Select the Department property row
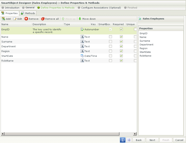 click(x=69, y=46)
